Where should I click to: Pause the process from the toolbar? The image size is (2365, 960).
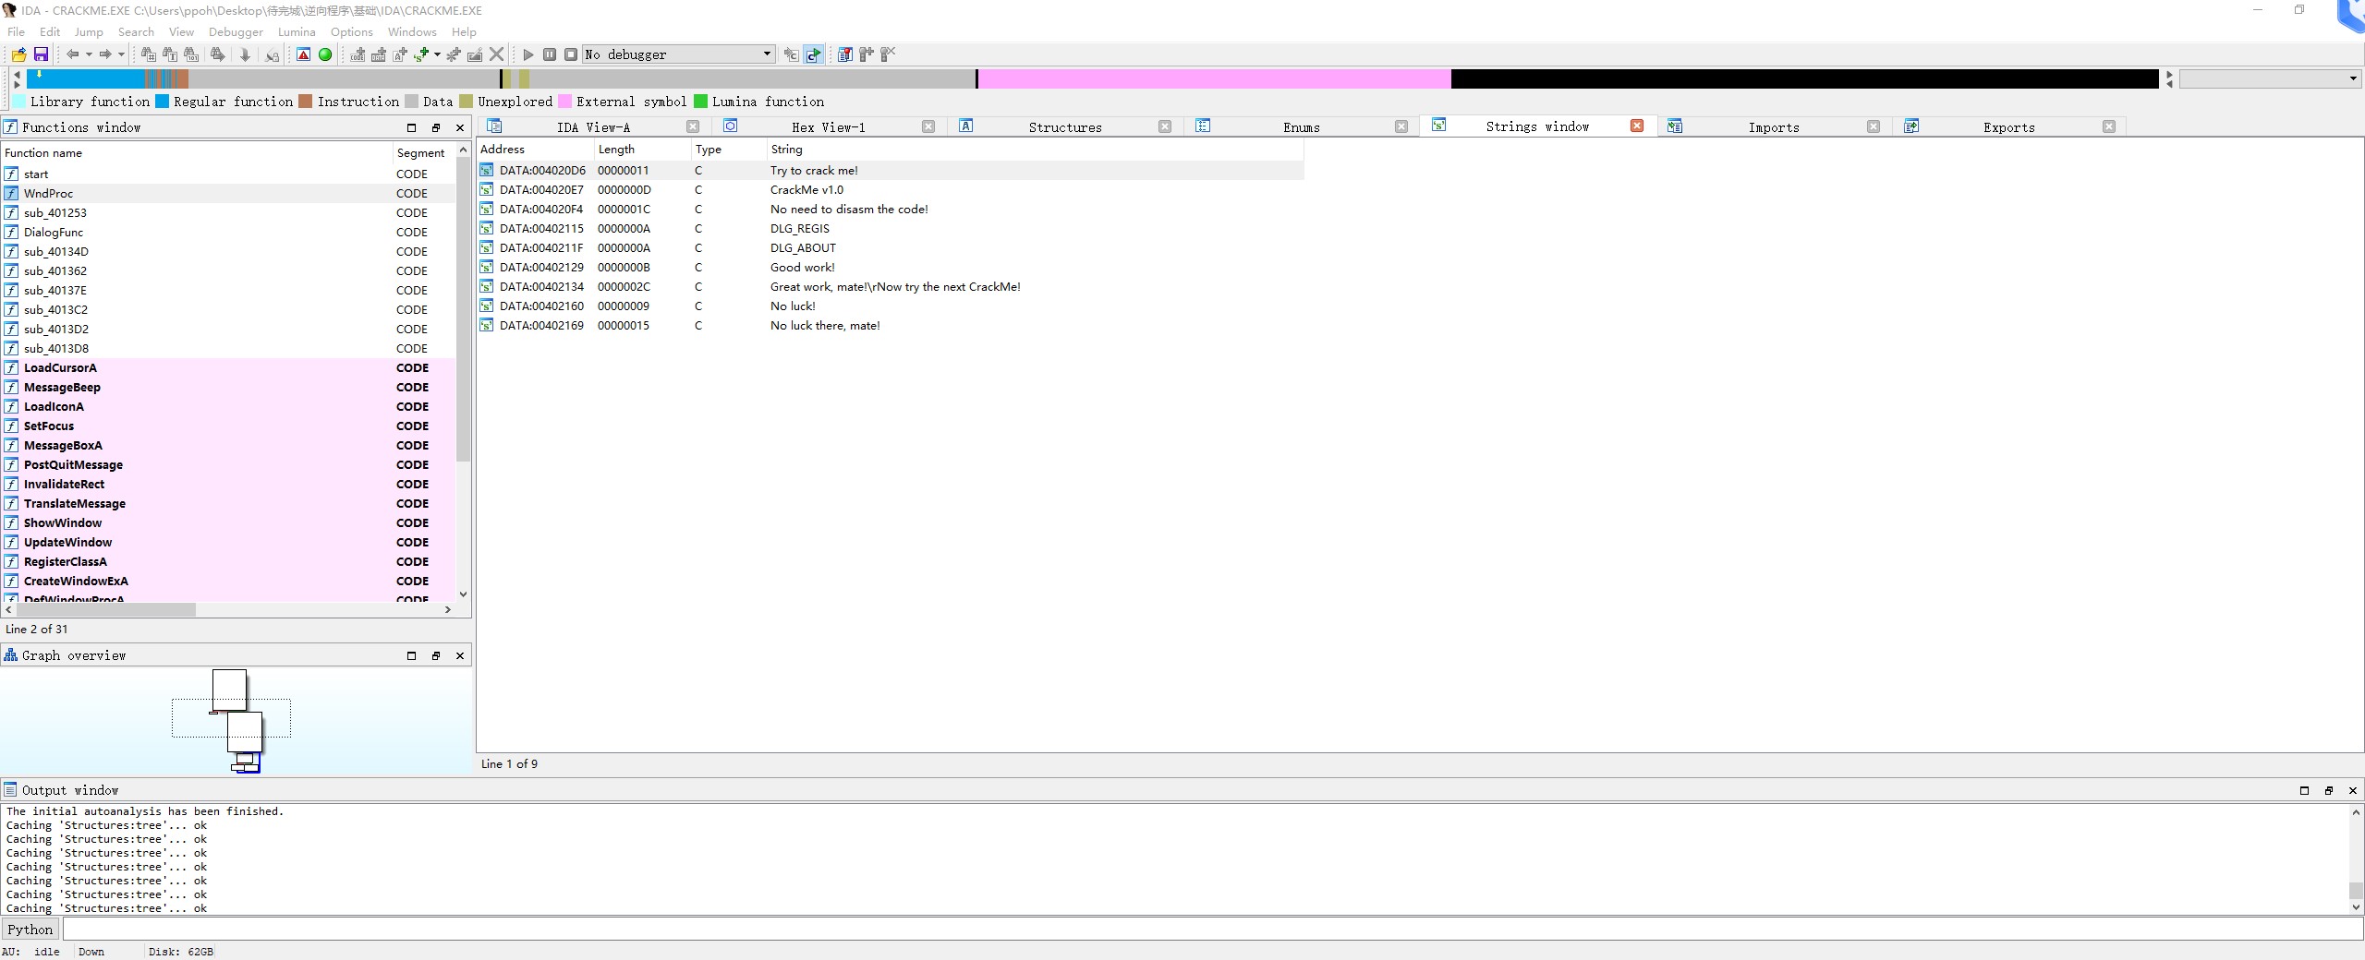point(550,54)
